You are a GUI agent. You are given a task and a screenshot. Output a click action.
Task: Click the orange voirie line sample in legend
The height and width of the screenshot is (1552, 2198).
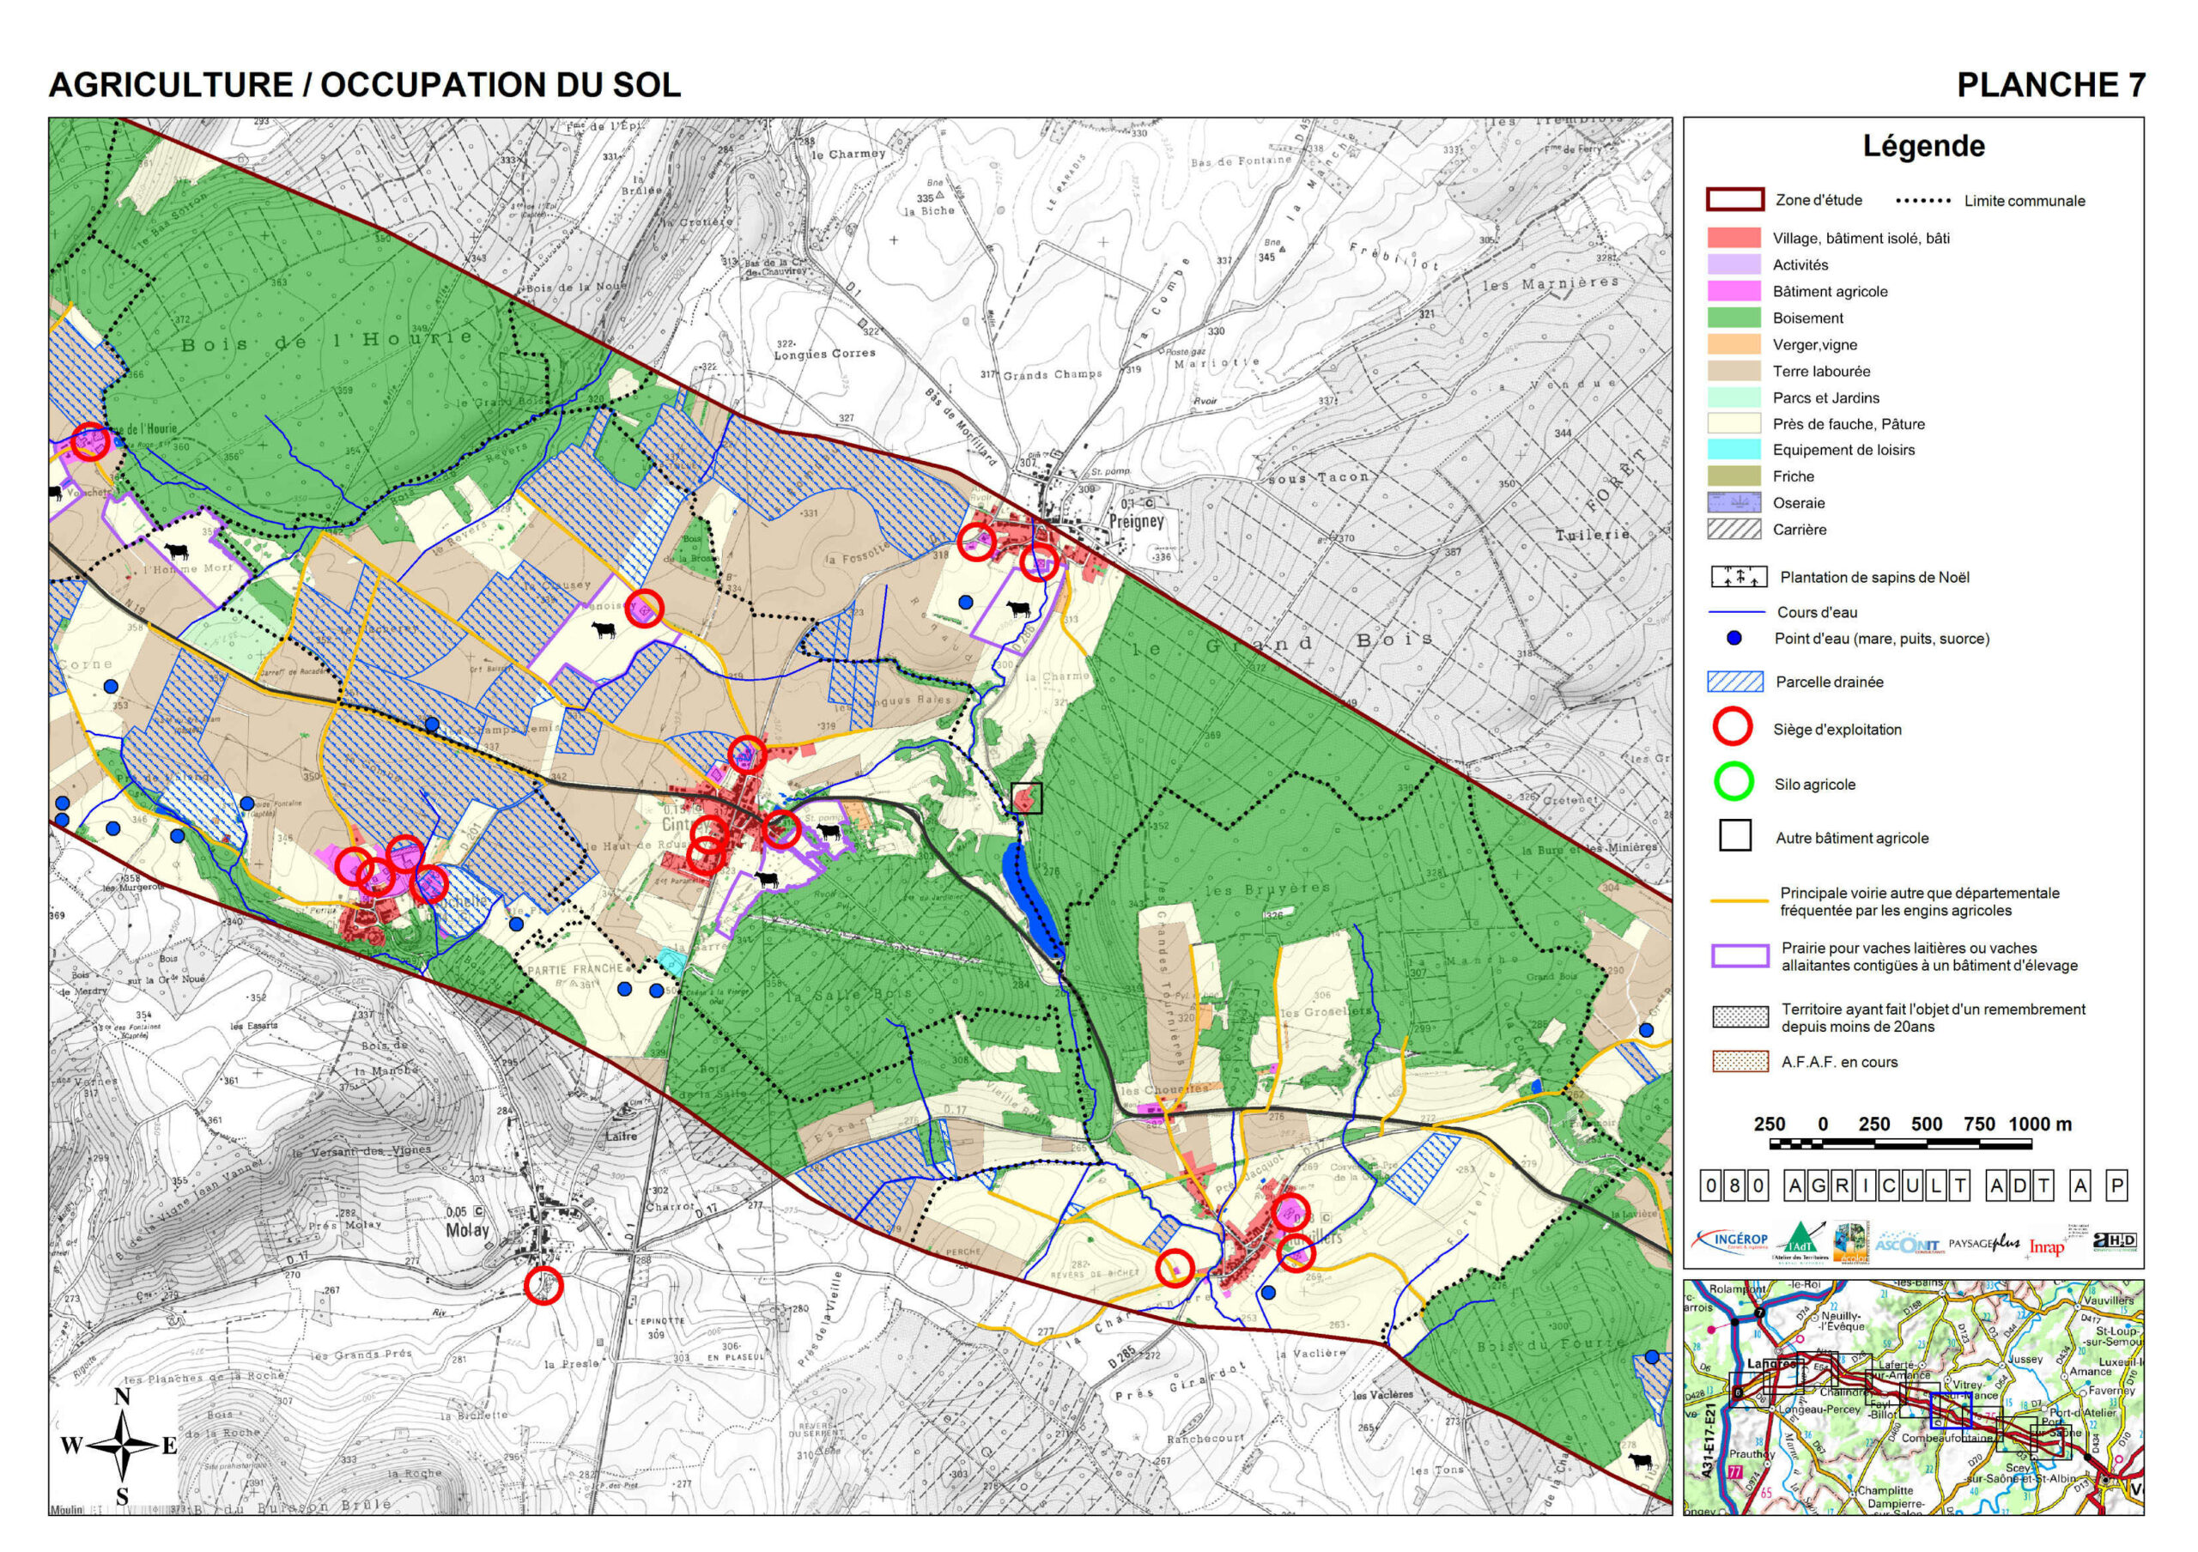(x=1740, y=900)
